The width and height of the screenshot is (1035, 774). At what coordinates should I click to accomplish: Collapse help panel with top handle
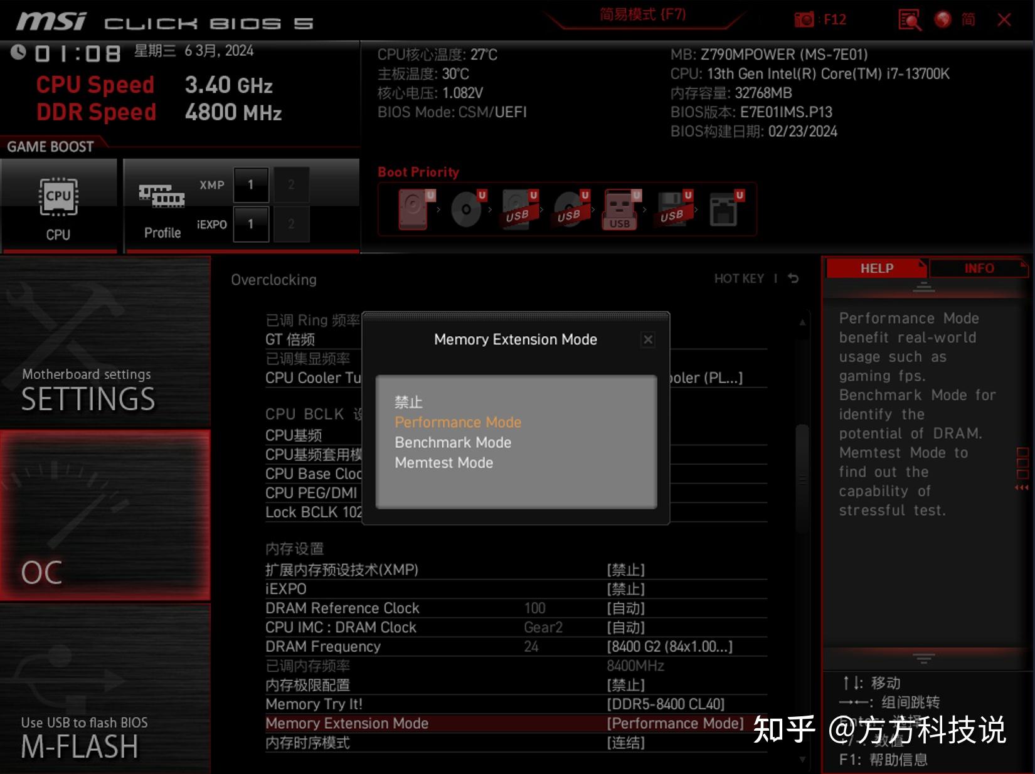click(x=923, y=287)
